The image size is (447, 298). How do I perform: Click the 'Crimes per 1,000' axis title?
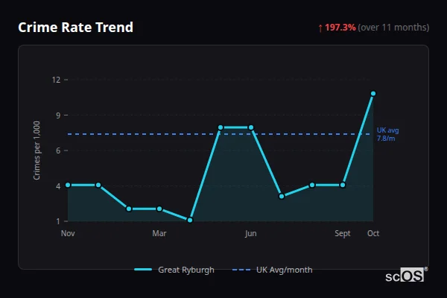(37, 150)
